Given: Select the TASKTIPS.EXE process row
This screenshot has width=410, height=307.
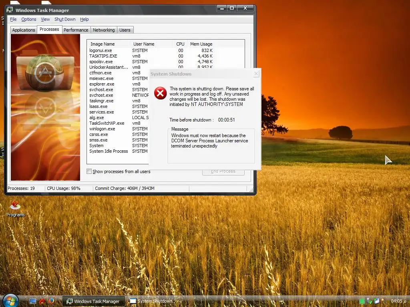Looking at the screenshot, I should tap(151, 56).
